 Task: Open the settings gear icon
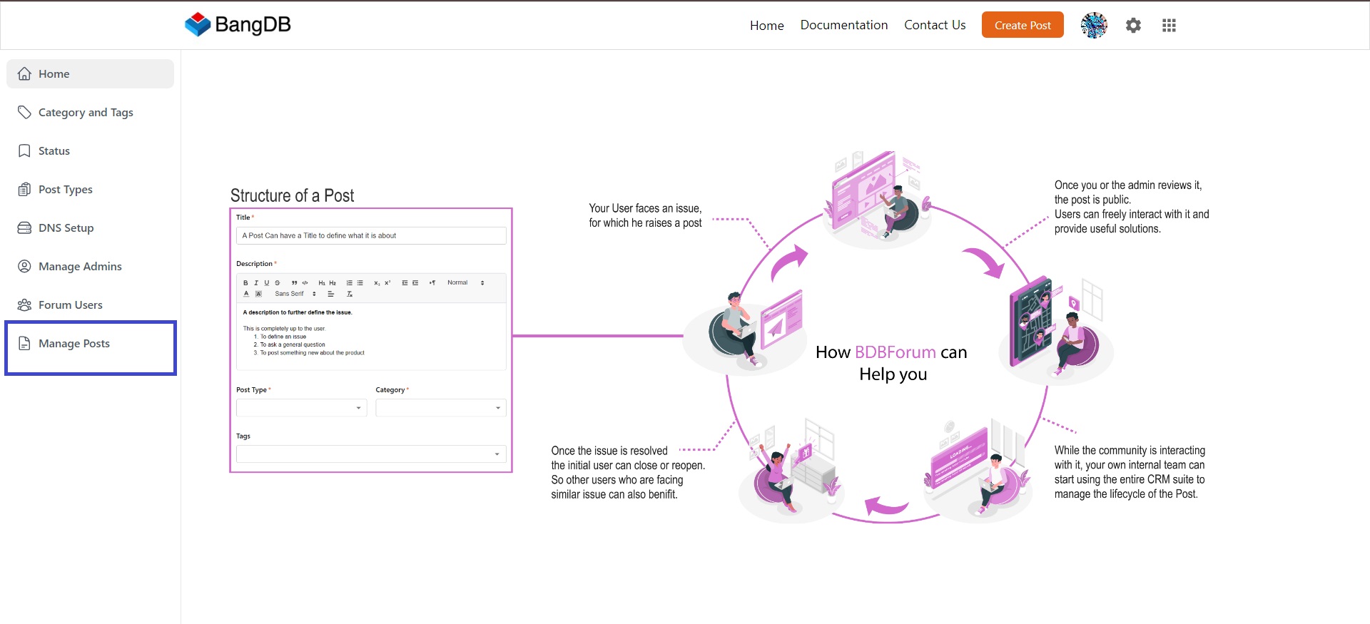(x=1133, y=26)
